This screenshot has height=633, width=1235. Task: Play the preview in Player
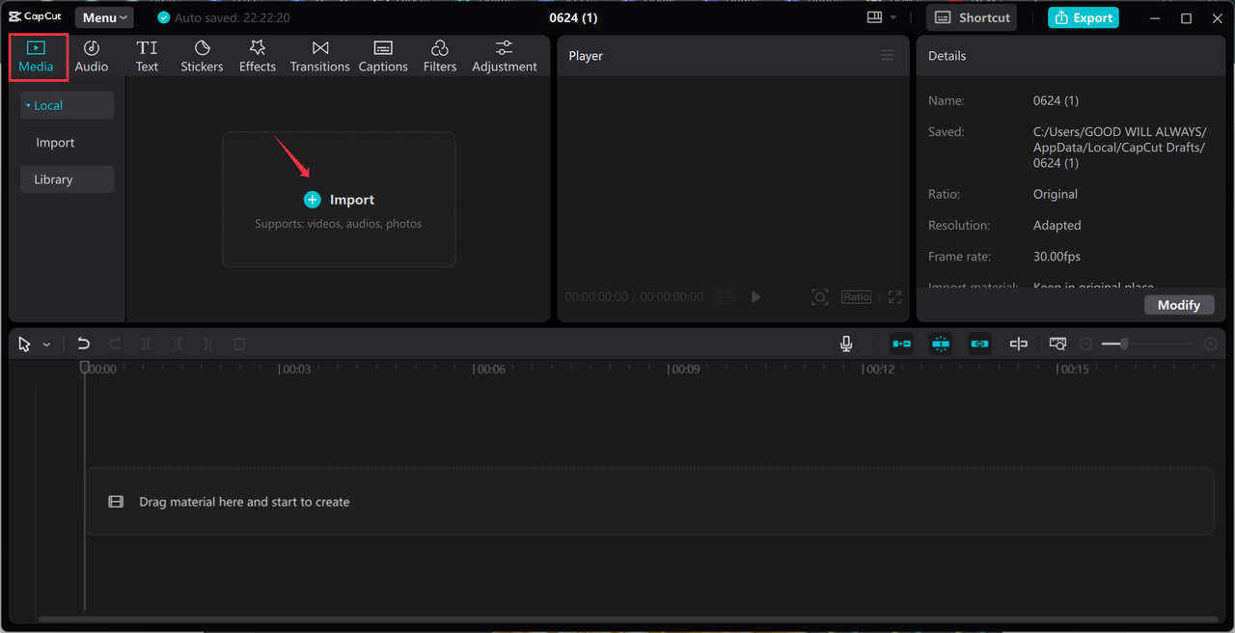point(756,297)
